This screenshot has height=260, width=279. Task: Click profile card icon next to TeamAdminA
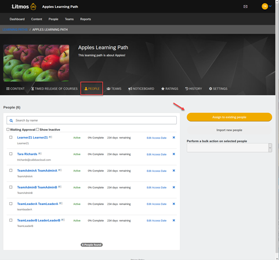click(x=60, y=170)
